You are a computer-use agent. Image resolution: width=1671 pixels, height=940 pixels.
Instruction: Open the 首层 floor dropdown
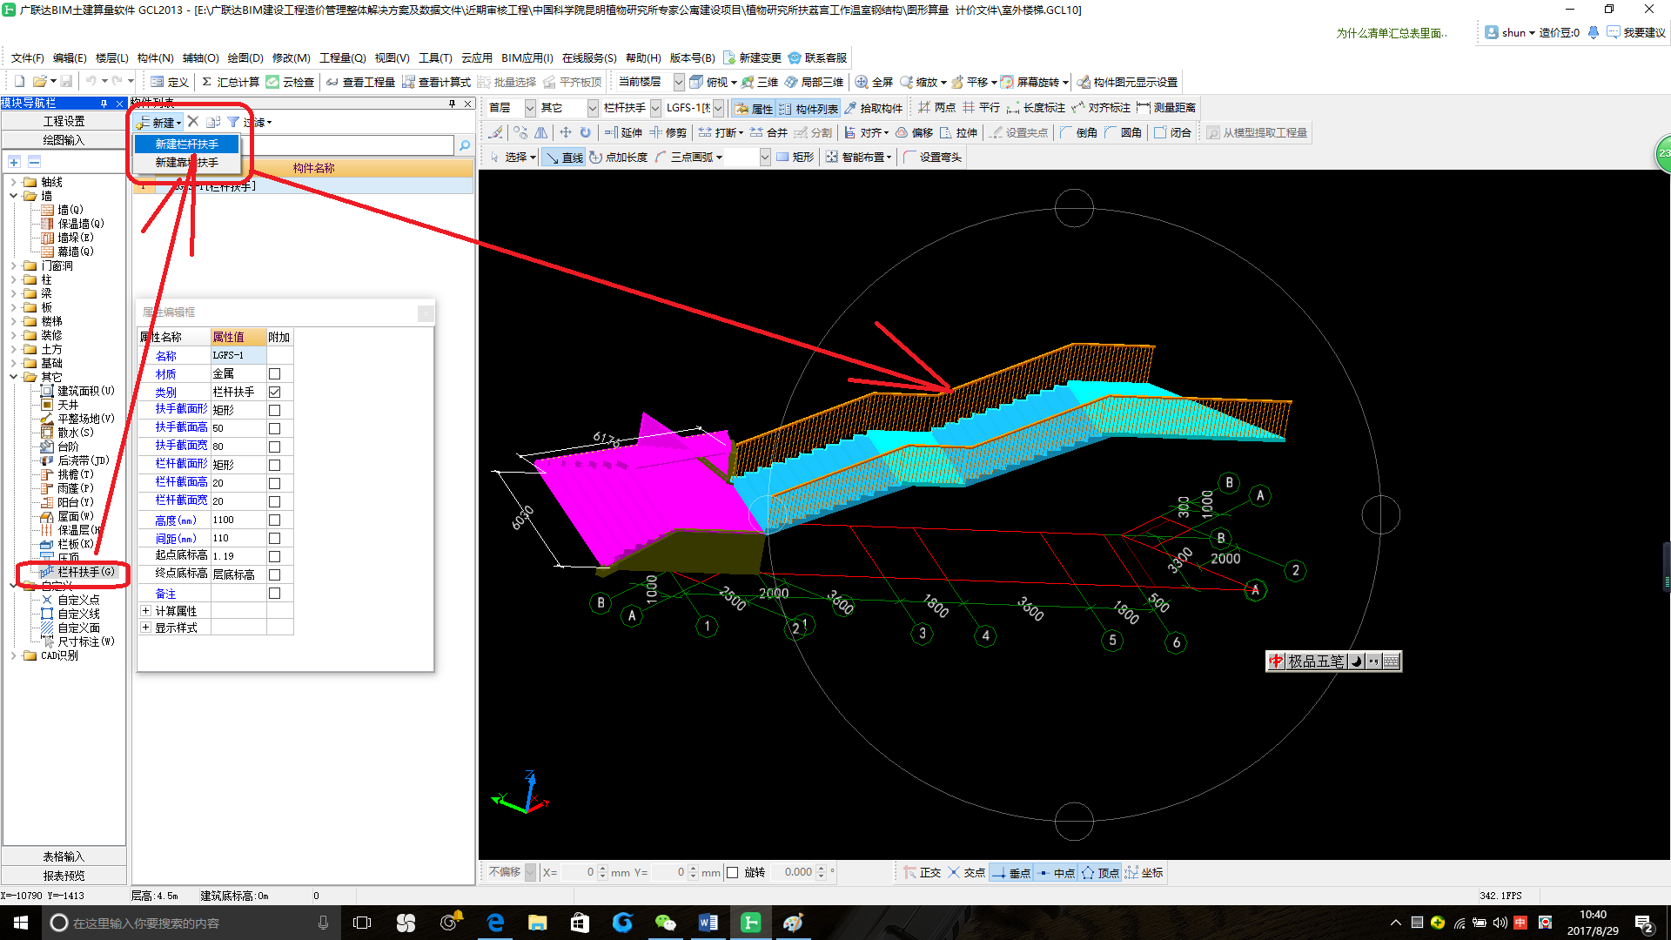coord(530,108)
